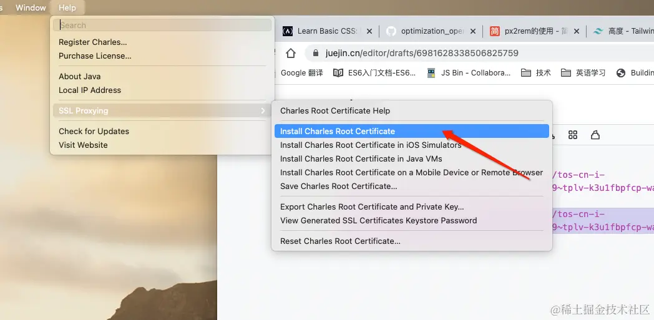
Task: Open the Help menu in menu bar
Action: point(67,7)
